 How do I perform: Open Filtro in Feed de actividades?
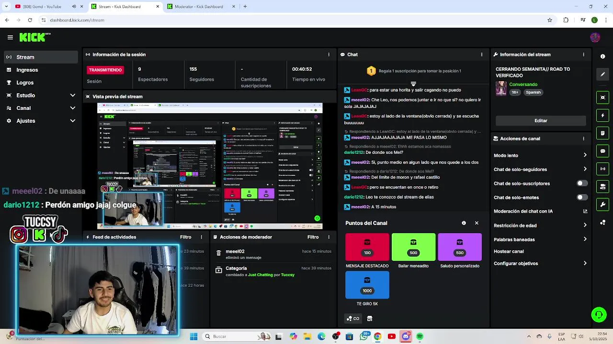[185, 237]
